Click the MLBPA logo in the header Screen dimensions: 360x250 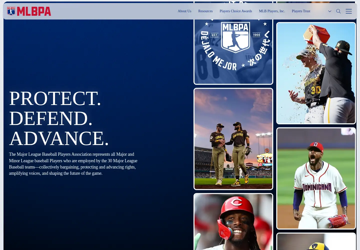[29, 11]
